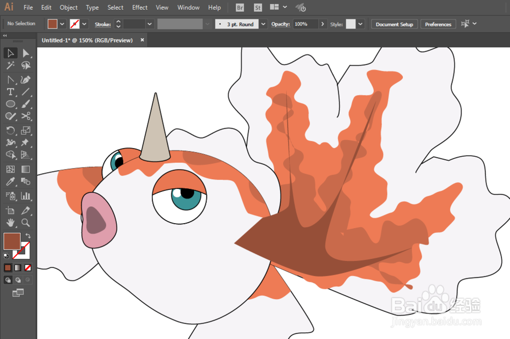The width and height of the screenshot is (510, 339).
Task: Open control bar Stroke color dropdown
Action: [x=84, y=24]
